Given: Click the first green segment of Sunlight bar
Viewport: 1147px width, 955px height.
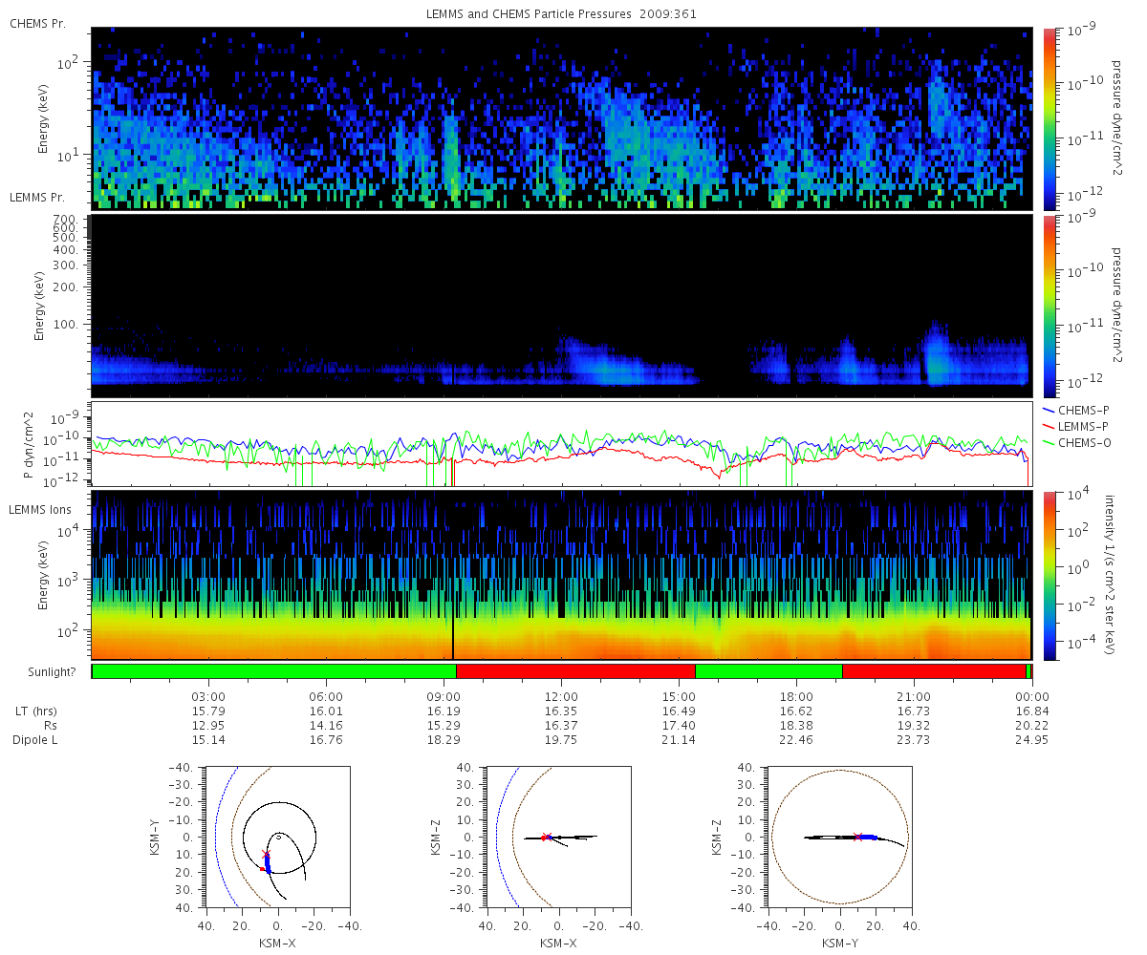Looking at the screenshot, I should click(274, 671).
